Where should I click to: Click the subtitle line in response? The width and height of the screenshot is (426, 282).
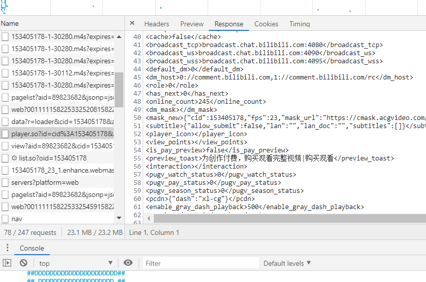286,126
